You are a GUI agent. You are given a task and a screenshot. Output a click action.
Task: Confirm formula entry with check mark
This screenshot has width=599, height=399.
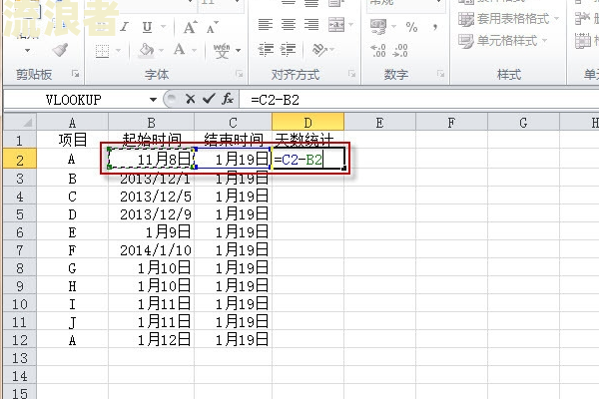click(209, 100)
